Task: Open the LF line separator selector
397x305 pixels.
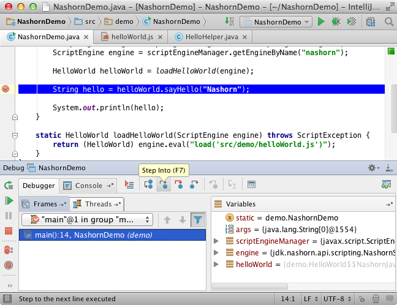Action: (311, 299)
